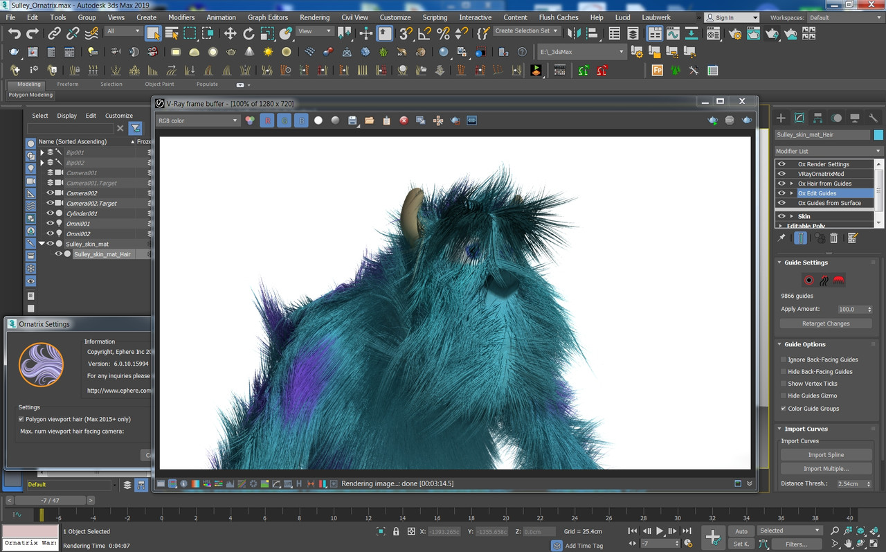This screenshot has width=886, height=552.
Task: Click the Redo arrow icon
Action: click(x=33, y=33)
